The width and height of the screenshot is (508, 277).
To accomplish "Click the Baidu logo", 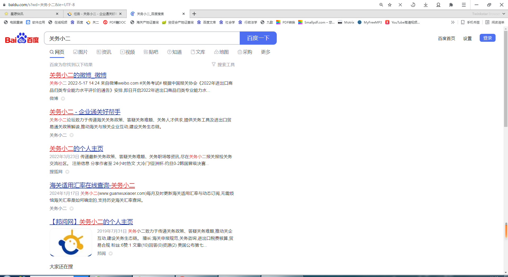I will pyautogui.click(x=22, y=38).
